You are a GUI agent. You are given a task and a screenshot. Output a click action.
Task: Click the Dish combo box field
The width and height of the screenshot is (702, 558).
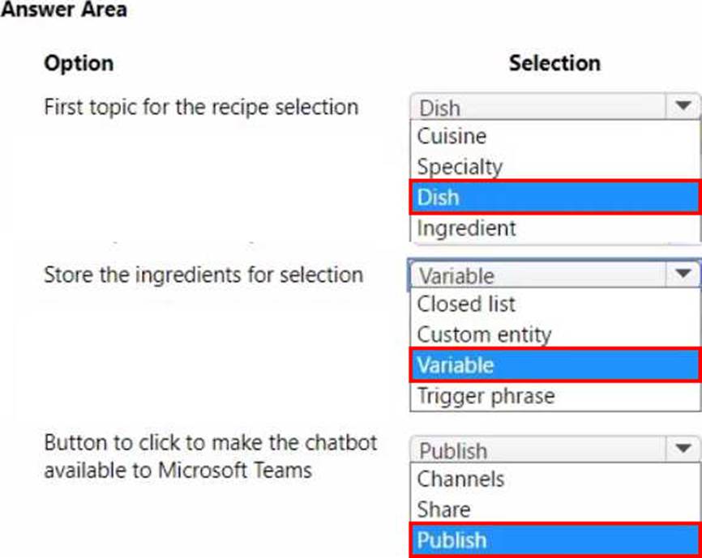tap(539, 107)
